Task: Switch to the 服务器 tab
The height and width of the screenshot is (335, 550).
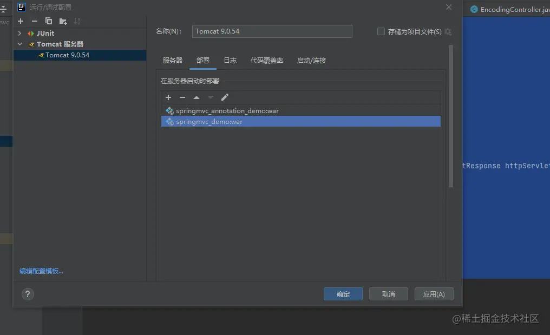Action: point(173,60)
